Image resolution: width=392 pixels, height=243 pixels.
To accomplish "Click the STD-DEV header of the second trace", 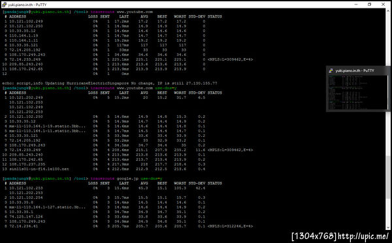I will coord(197,93).
